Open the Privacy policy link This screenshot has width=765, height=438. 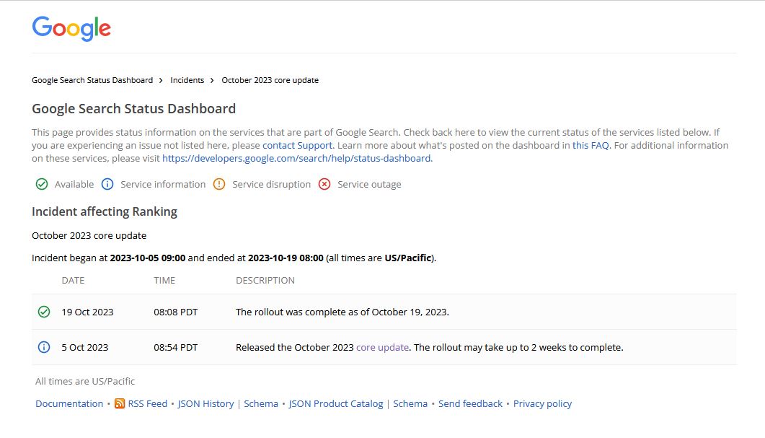tap(542, 404)
